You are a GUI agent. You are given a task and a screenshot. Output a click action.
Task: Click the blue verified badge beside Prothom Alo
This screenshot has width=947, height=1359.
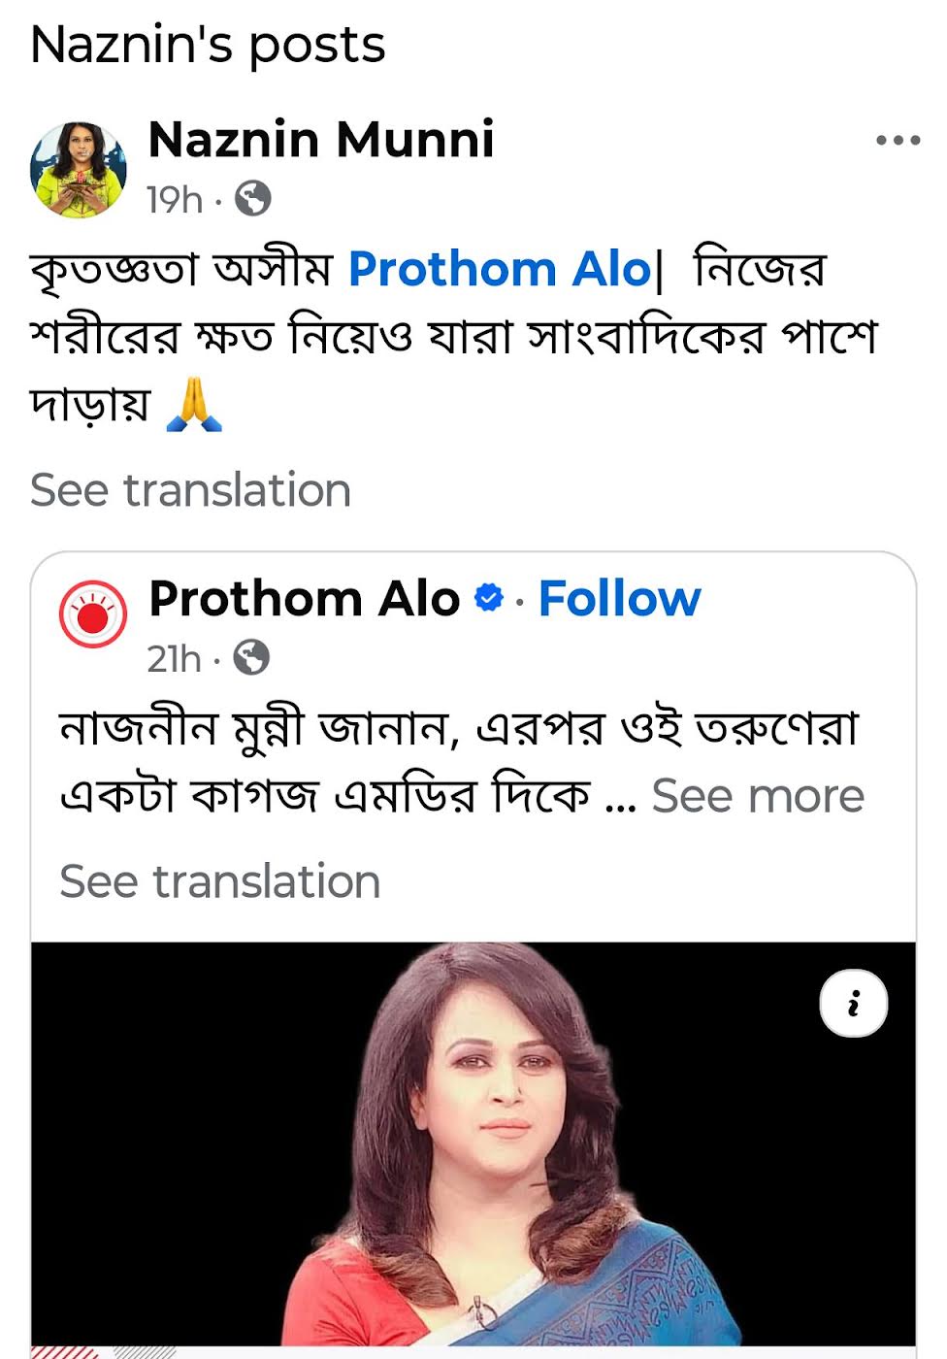tap(489, 598)
